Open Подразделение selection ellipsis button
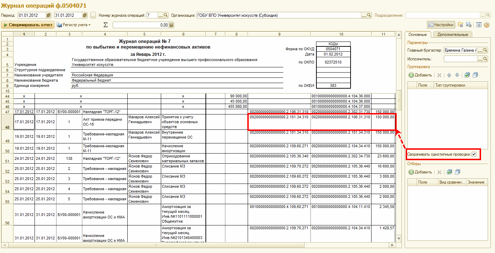This screenshot has width=495, height=253. point(483,15)
